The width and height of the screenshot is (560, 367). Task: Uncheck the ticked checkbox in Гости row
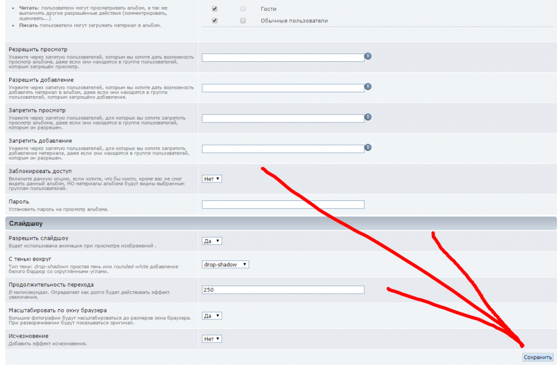[x=215, y=9]
